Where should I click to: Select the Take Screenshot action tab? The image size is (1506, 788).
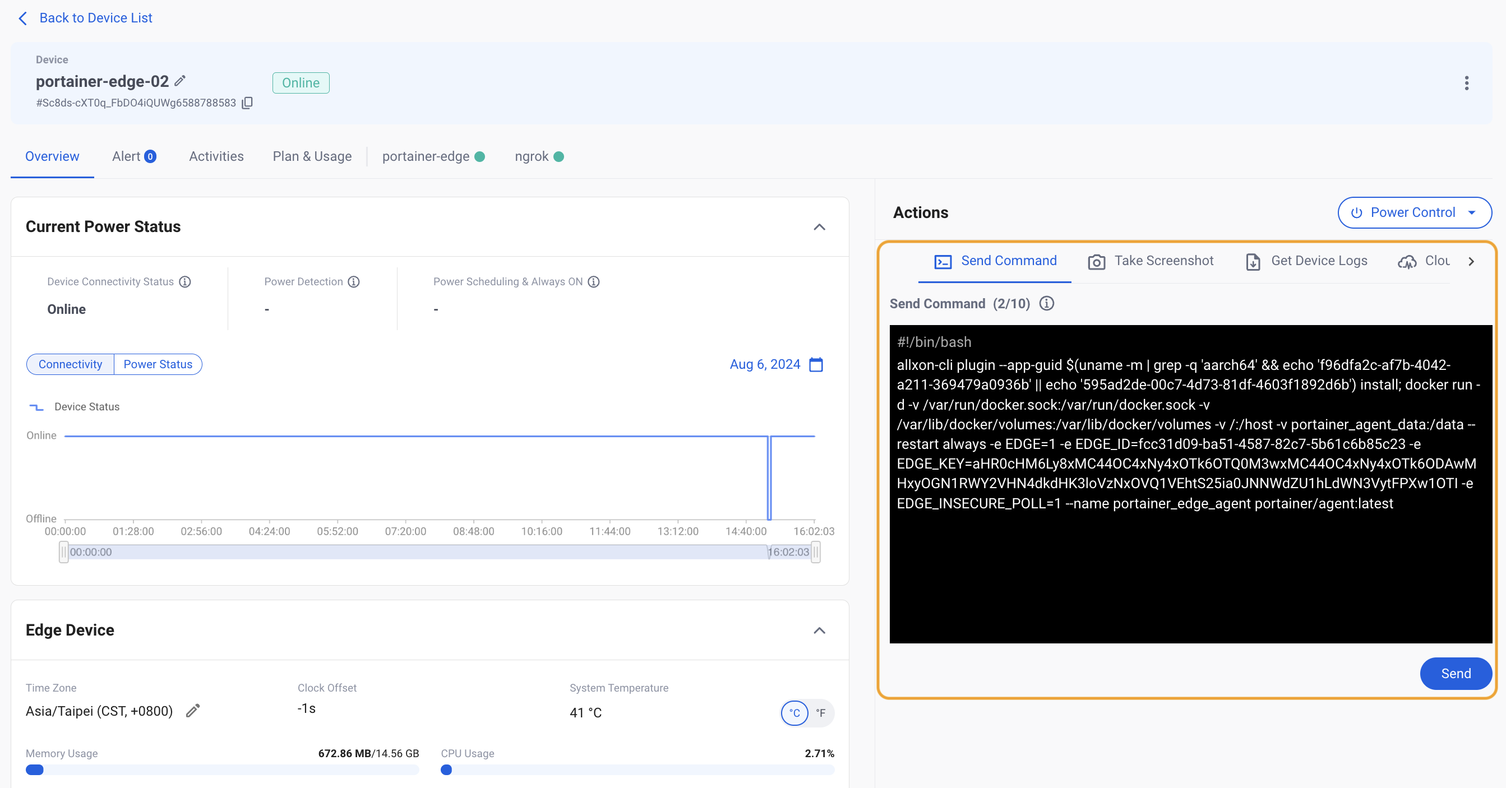(1151, 261)
